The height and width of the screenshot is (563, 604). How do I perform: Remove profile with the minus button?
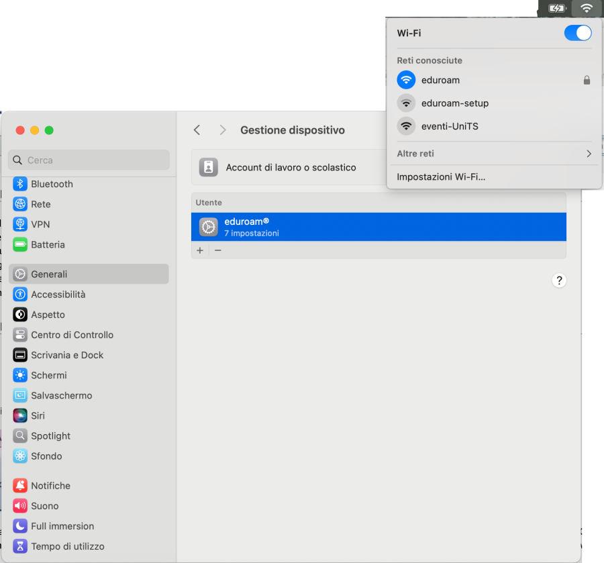[x=217, y=250]
